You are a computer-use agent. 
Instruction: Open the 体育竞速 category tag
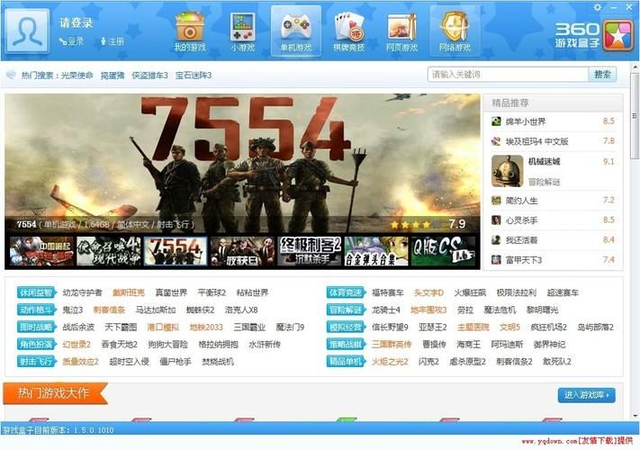coord(346,292)
